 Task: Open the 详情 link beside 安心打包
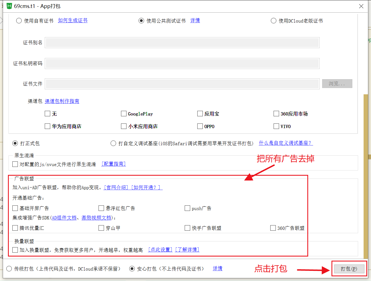point(218,268)
